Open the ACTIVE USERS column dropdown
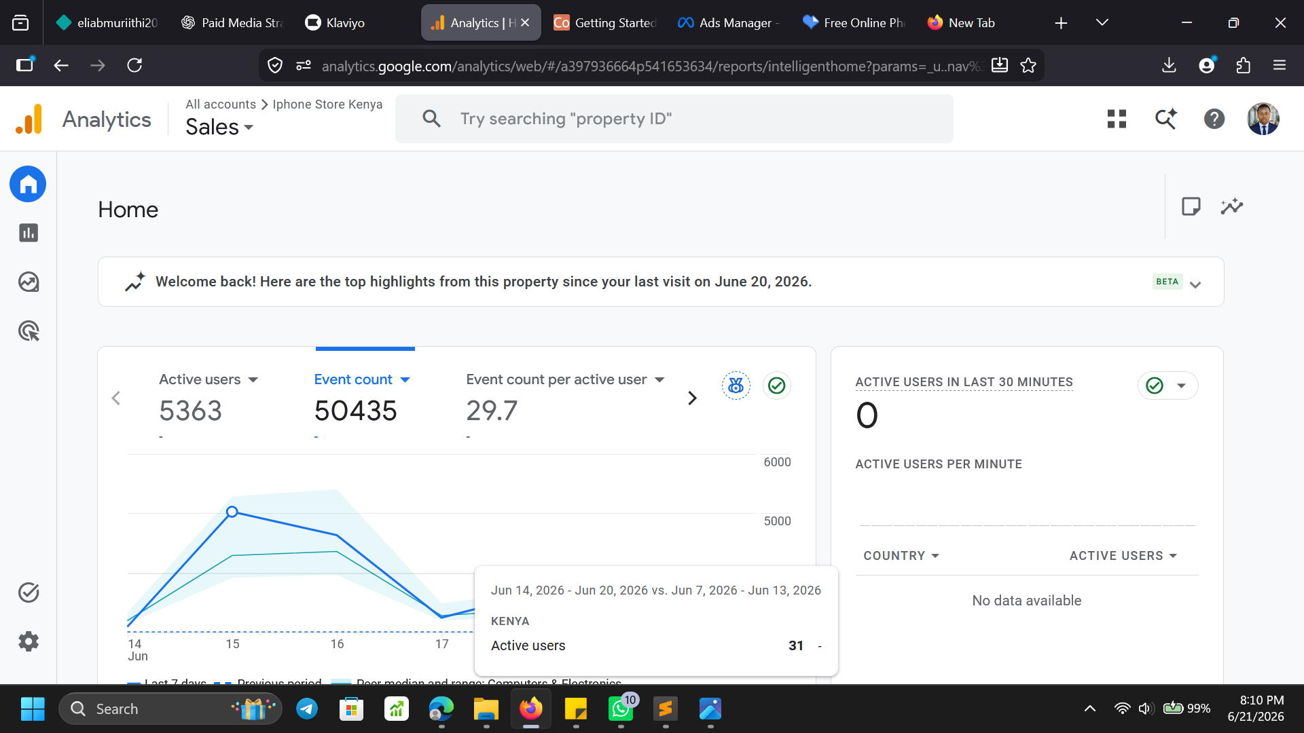Viewport: 1304px width, 733px height. tap(1123, 556)
